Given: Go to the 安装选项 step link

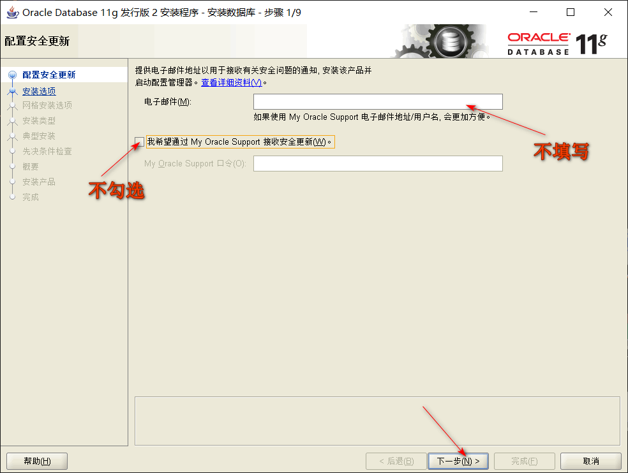Looking at the screenshot, I should tap(39, 91).
